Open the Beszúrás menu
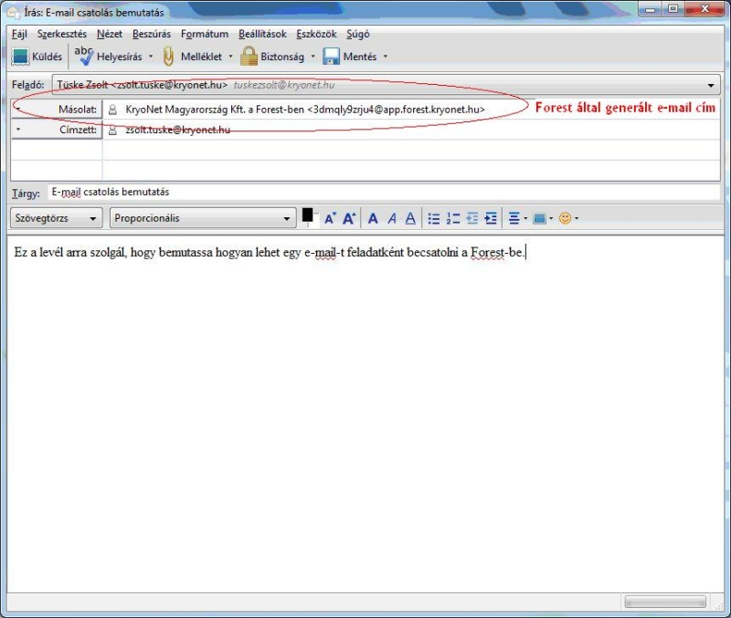Screen dimensions: 731x618 [x=152, y=34]
